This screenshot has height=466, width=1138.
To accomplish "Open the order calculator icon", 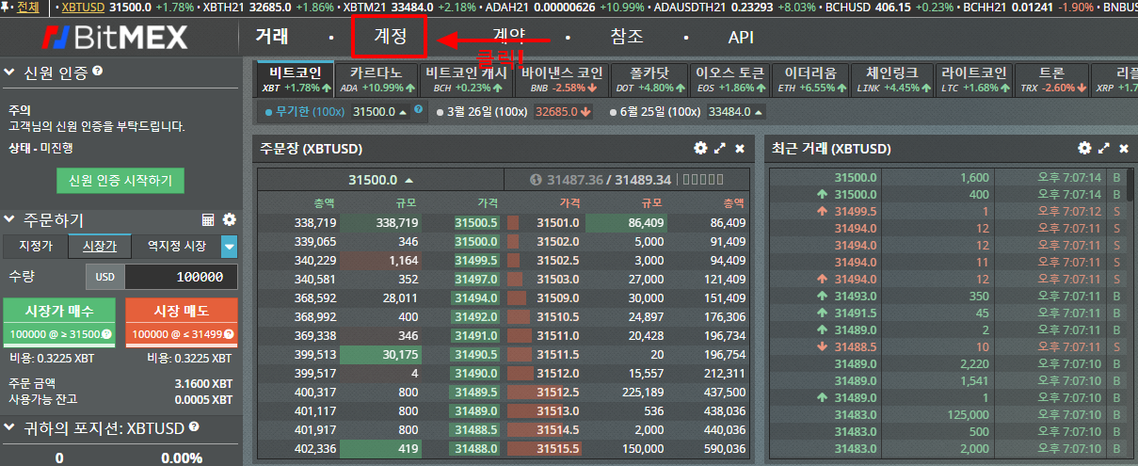I will point(209,219).
